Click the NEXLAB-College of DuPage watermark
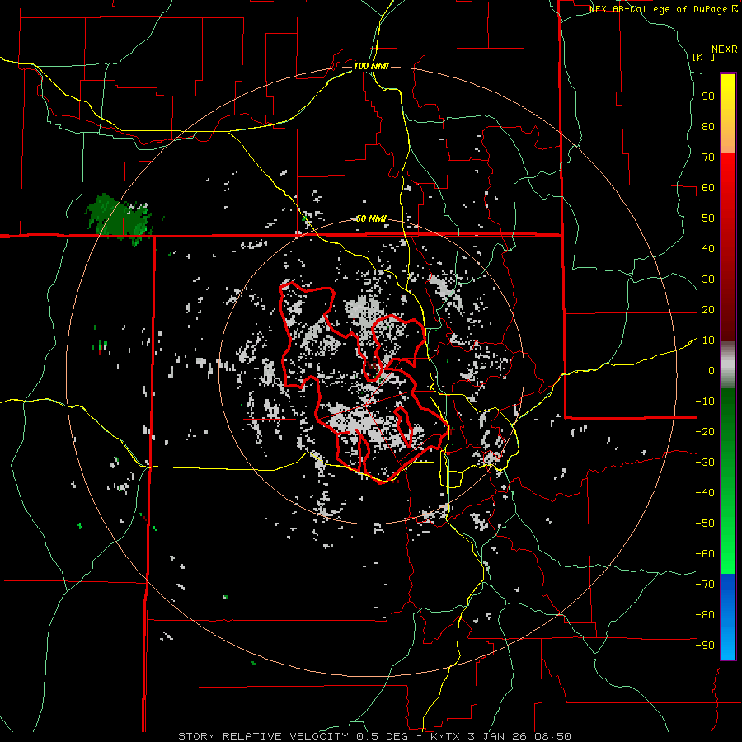This screenshot has height=742, width=742. [660, 9]
